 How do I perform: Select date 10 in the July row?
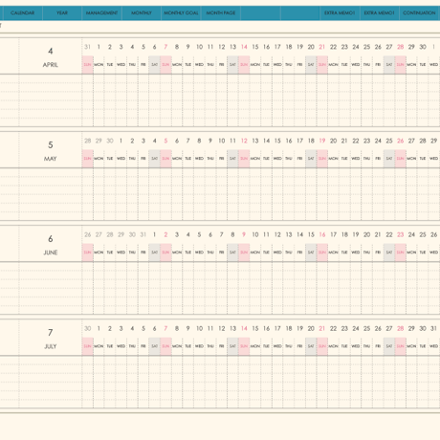(199, 328)
